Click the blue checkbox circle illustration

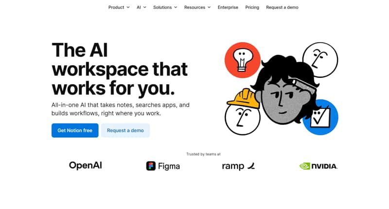(x=320, y=117)
